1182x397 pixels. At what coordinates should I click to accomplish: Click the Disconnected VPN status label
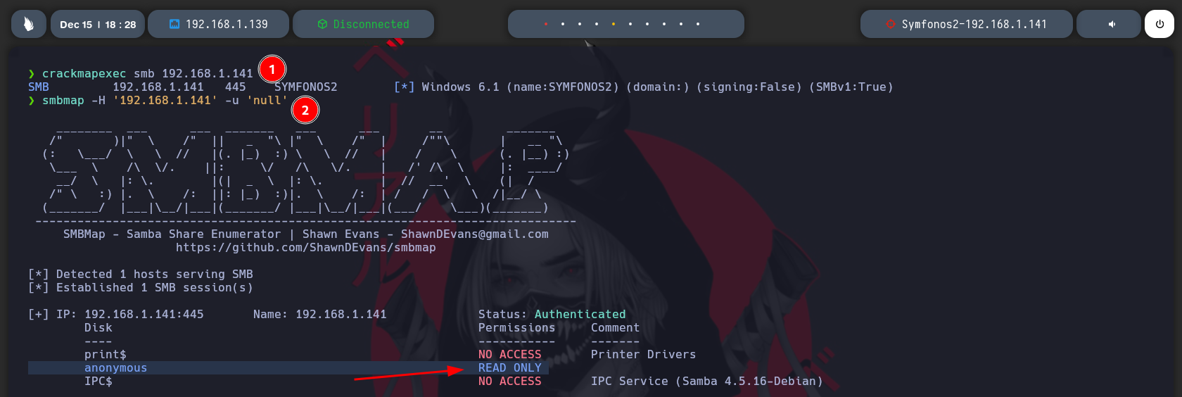(x=371, y=24)
